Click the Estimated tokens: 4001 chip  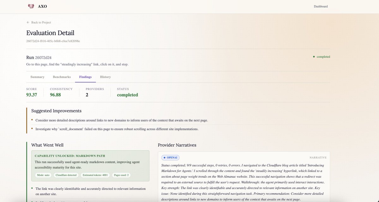(95, 175)
